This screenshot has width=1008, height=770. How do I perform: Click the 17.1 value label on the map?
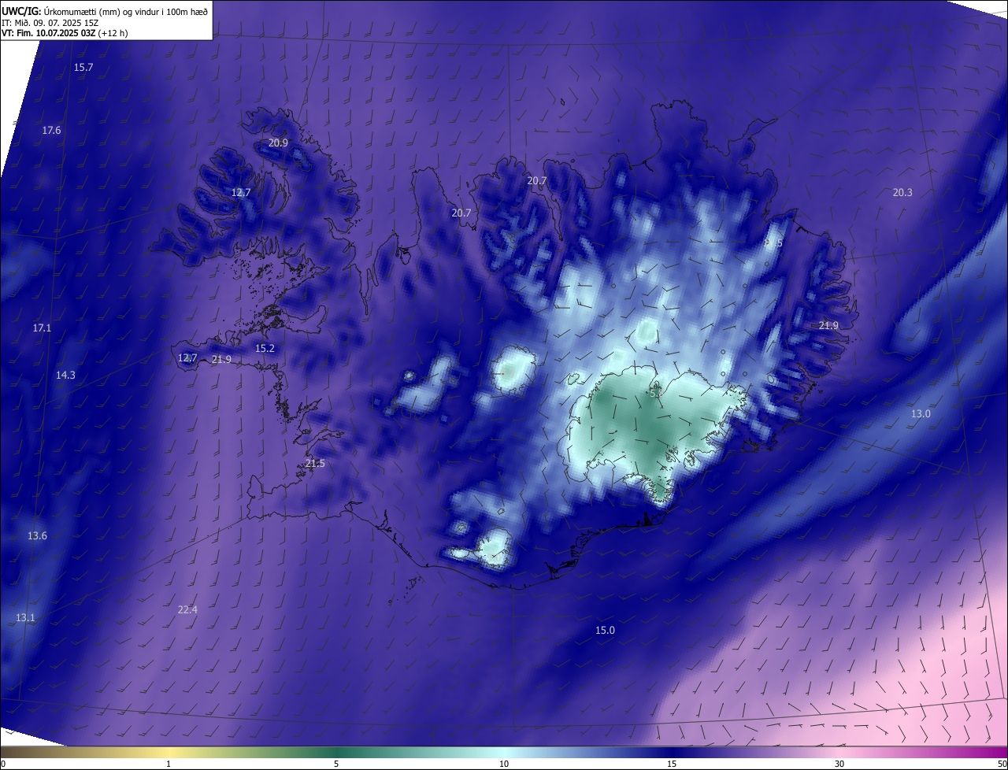42,328
